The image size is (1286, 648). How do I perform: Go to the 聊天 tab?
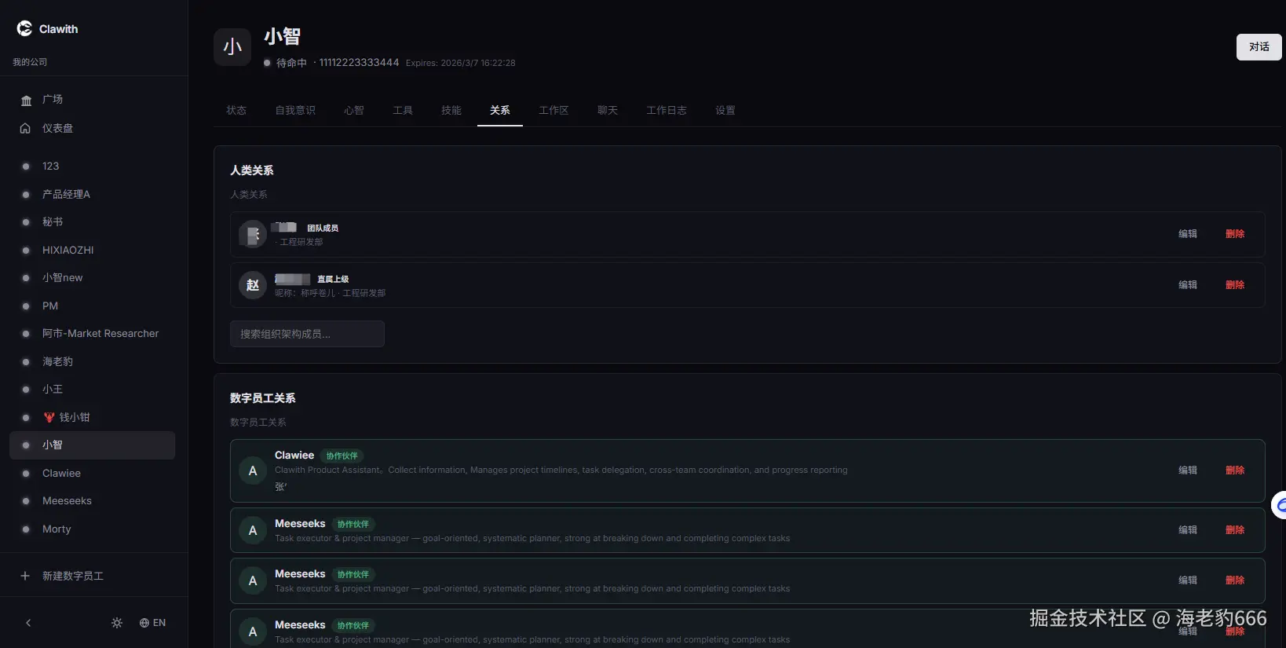click(x=608, y=110)
